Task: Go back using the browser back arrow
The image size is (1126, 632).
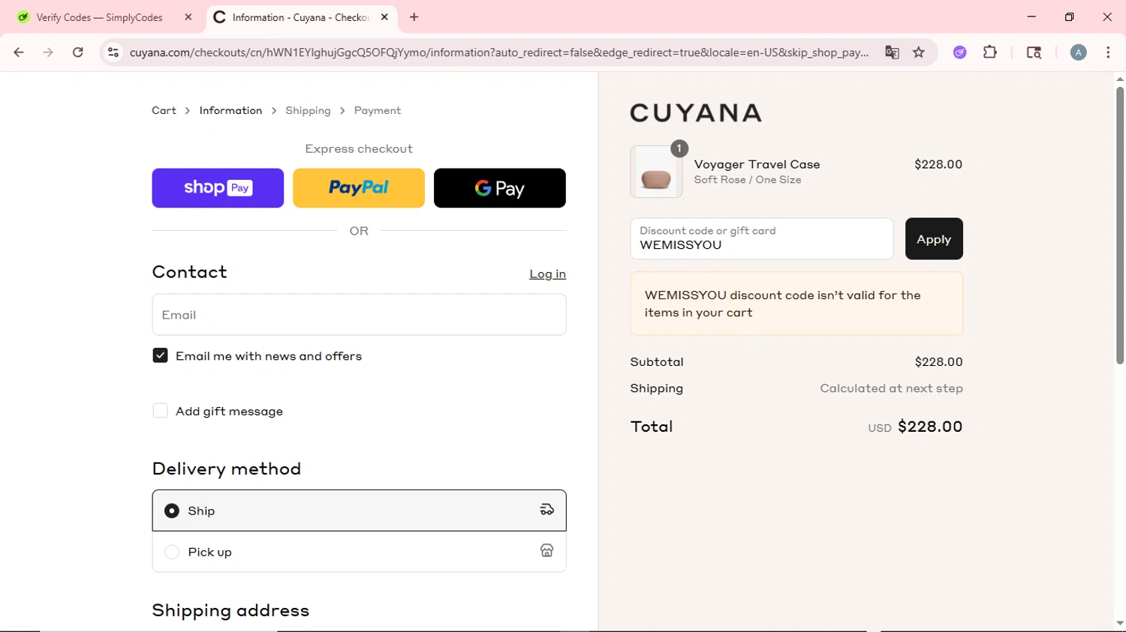Action: pyautogui.click(x=19, y=52)
